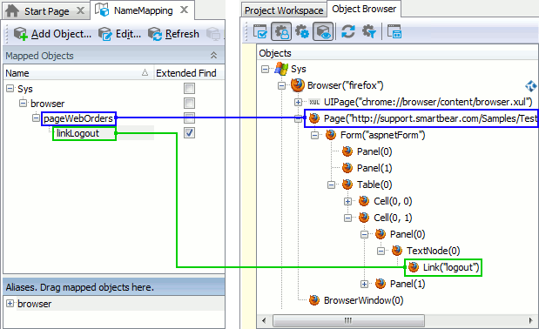Select Panel(0) under Form aspnetForm
Image resolution: width=539 pixels, height=329 pixels.
pos(374,151)
